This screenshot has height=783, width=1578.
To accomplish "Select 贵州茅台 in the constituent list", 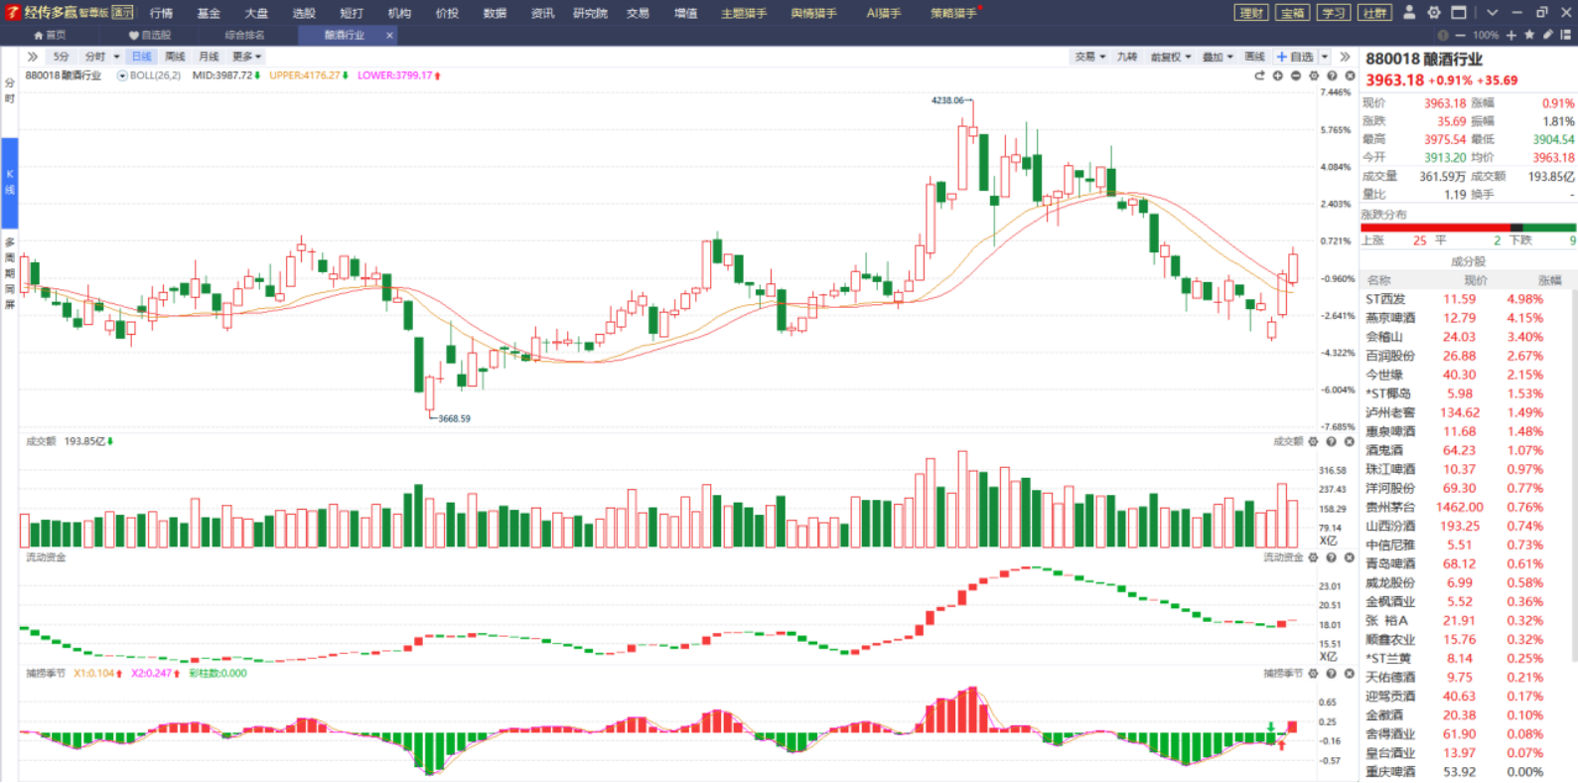I will click(x=1390, y=507).
